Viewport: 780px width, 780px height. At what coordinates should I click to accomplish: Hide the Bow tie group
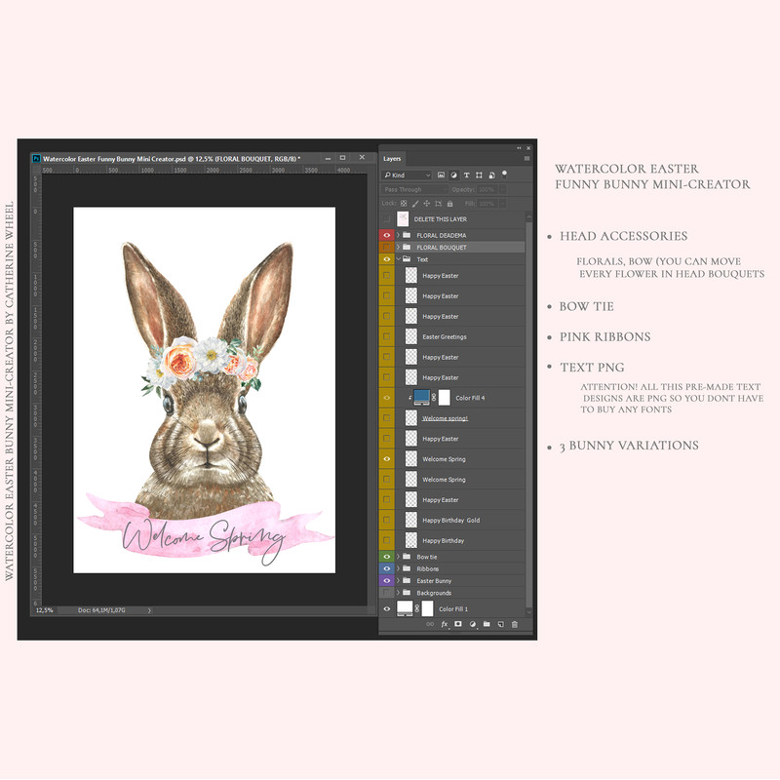pos(387,557)
